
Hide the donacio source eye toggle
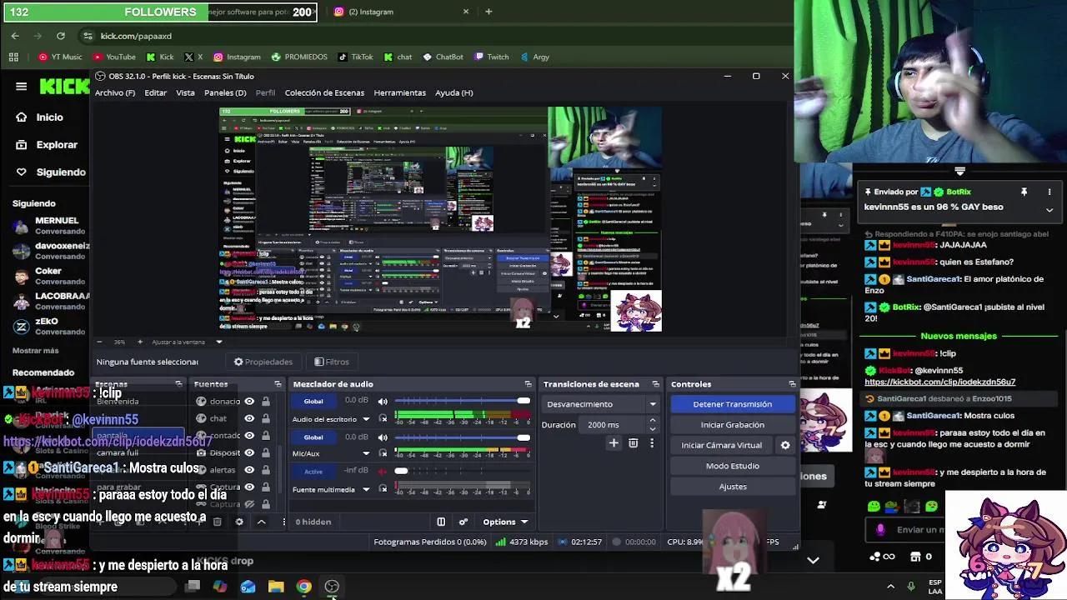click(248, 401)
